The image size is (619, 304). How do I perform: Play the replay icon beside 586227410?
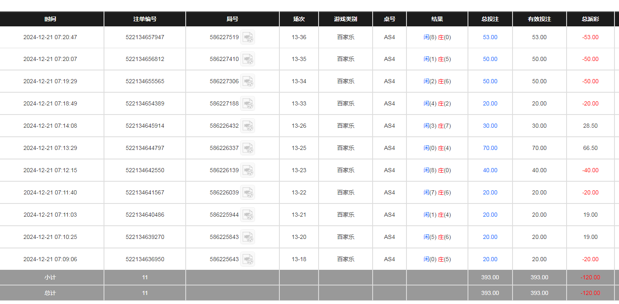click(x=248, y=59)
